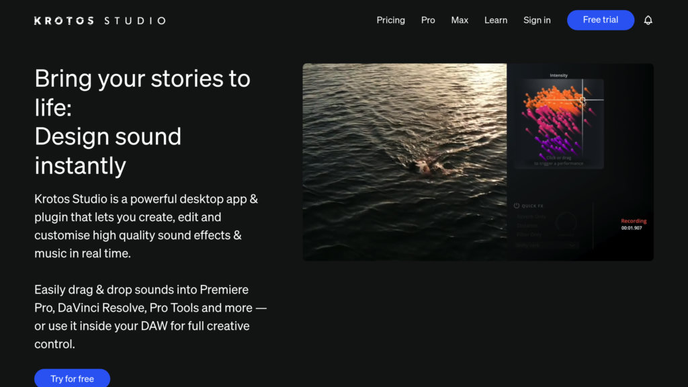The image size is (688, 387).
Task: Click the pink particle cluster in pad
Action: click(x=554, y=123)
